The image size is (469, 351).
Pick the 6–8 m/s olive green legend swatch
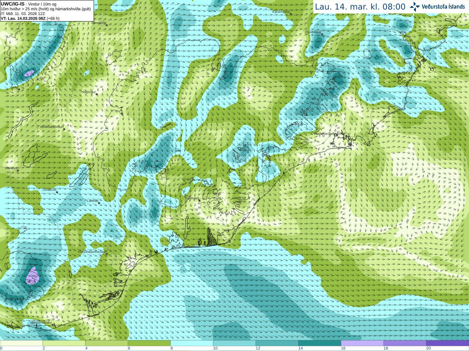[149, 343]
